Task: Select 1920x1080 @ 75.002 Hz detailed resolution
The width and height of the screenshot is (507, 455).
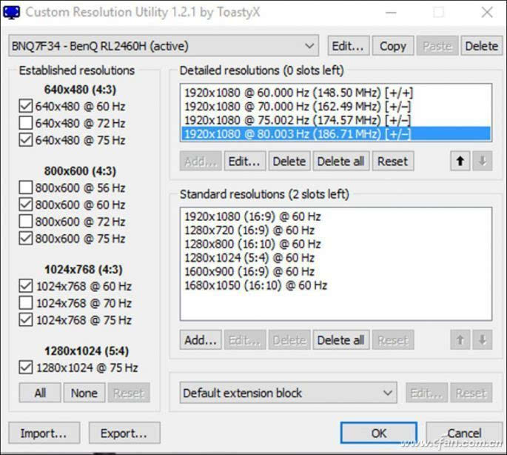Action: 335,120
